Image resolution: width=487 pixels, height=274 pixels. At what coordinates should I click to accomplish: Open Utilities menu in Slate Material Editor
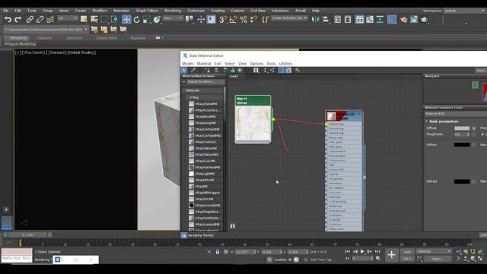(285, 63)
